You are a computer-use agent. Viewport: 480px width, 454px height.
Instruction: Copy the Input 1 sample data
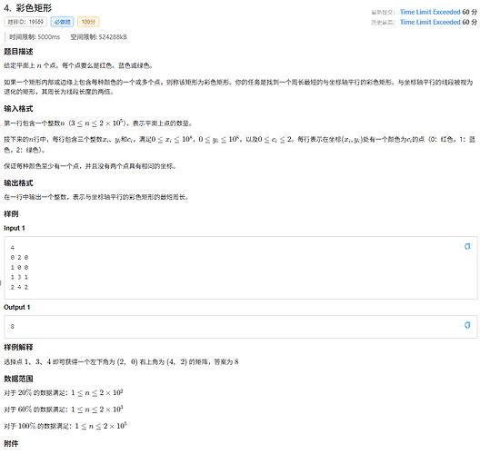pos(467,246)
